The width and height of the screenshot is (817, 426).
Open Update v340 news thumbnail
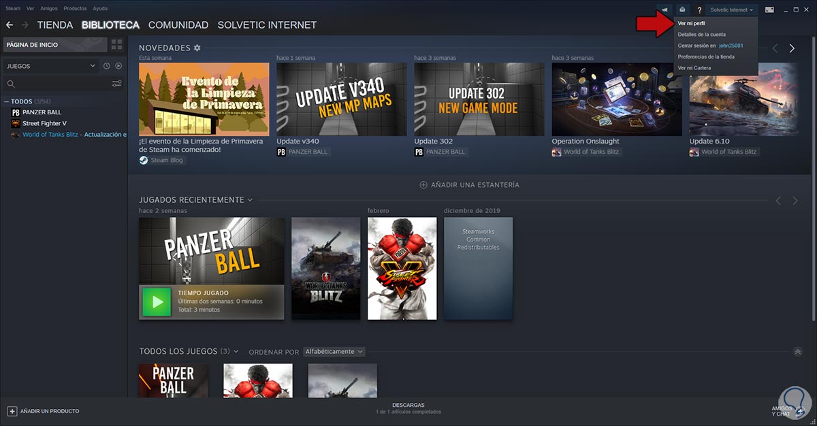[341, 99]
